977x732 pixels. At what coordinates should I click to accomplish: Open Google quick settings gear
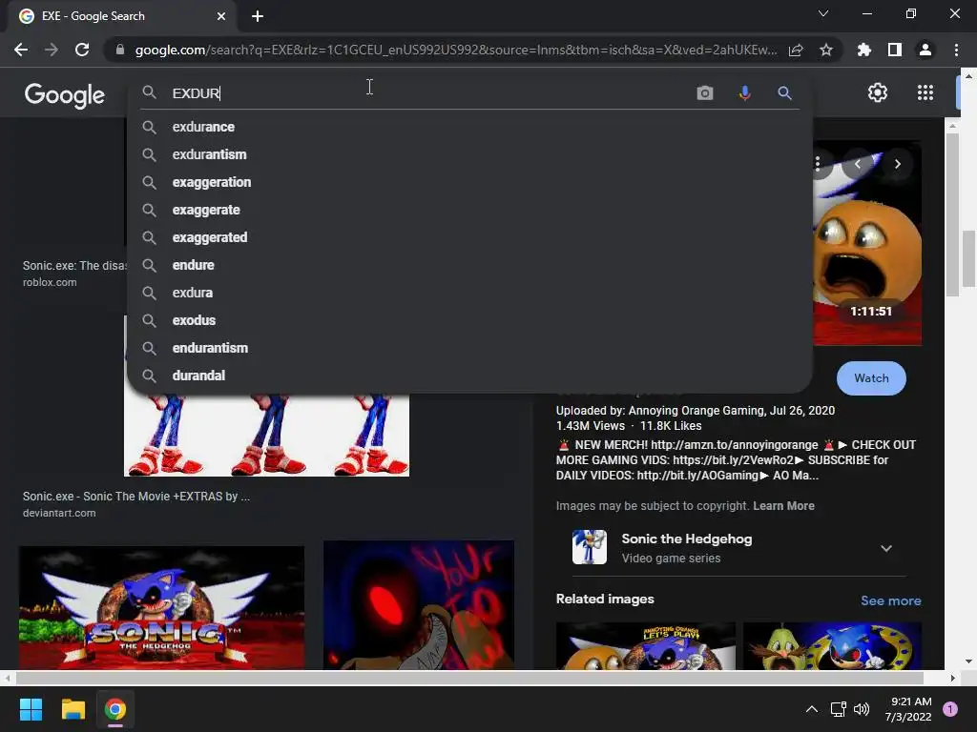tap(878, 92)
